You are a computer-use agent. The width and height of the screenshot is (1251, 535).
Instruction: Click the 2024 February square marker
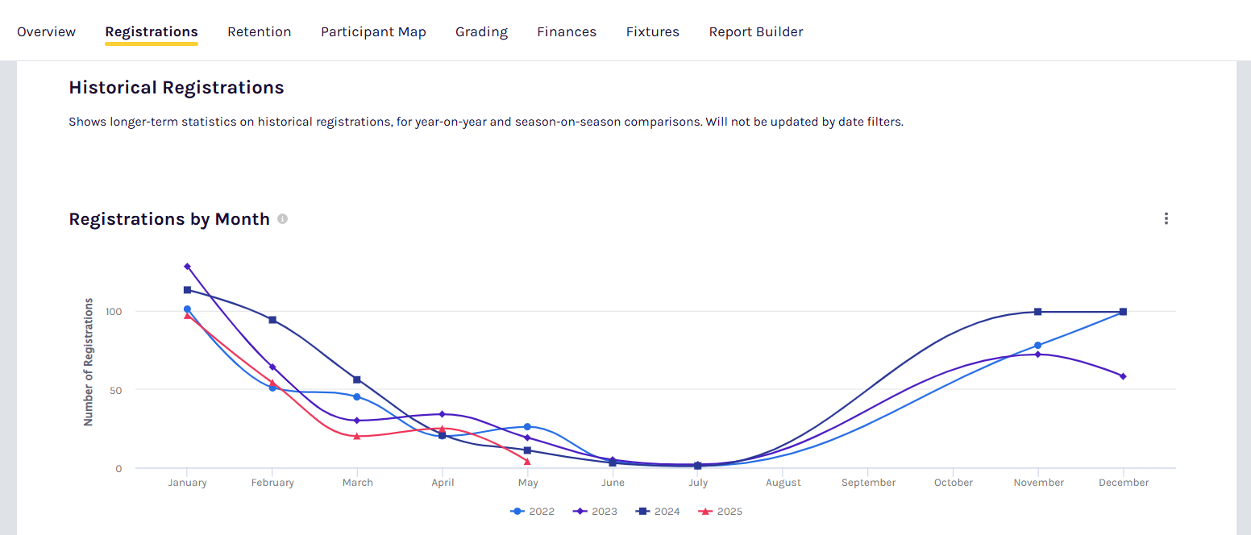click(x=272, y=320)
